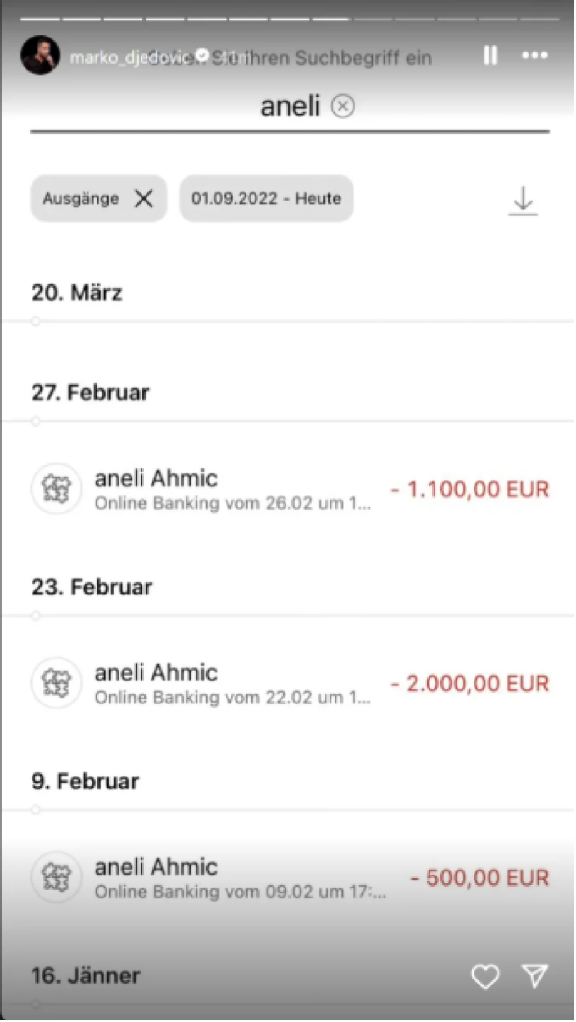The image size is (576, 1022).
Task: Select the 20. März date header
Action: [x=76, y=293]
